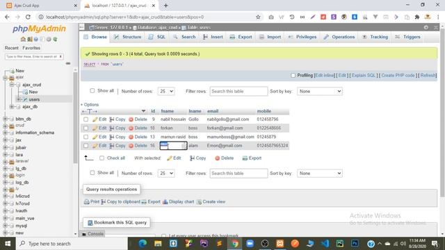Viewport: 445px width, 250px height.
Task: Click the upper Filter rows search field
Action: click(238, 91)
